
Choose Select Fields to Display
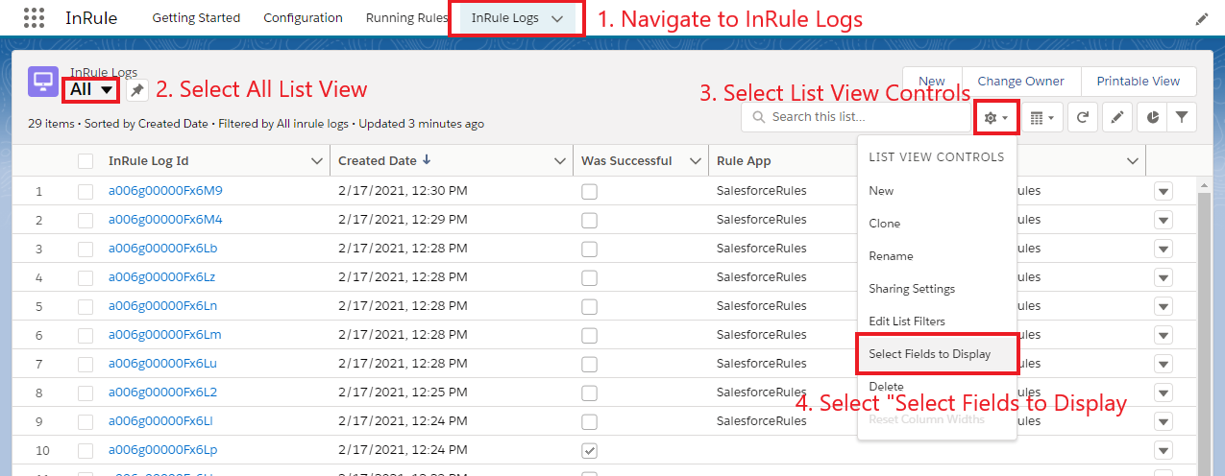pos(936,354)
